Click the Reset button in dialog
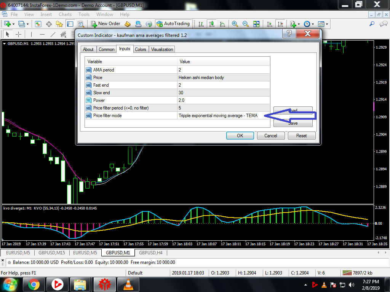 click(302, 136)
